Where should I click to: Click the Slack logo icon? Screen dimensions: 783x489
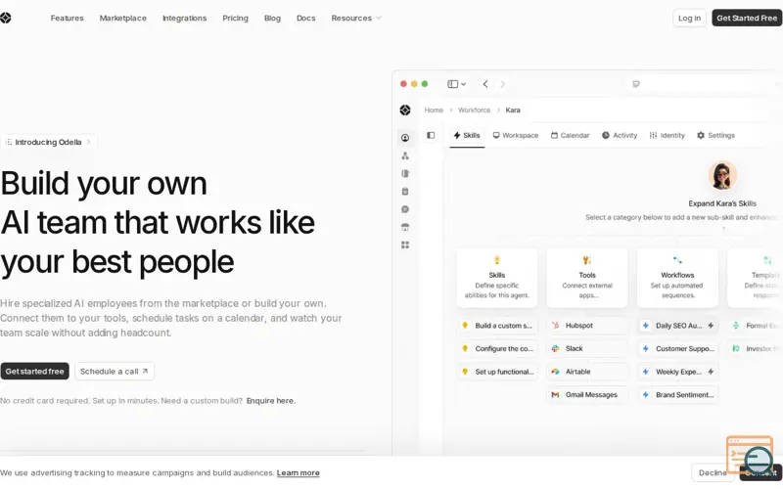coord(555,348)
